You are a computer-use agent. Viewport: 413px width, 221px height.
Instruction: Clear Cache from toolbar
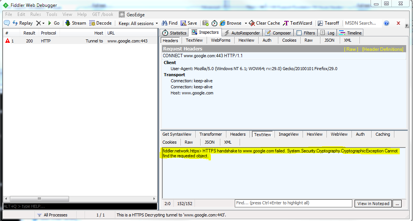pyautogui.click(x=264, y=23)
